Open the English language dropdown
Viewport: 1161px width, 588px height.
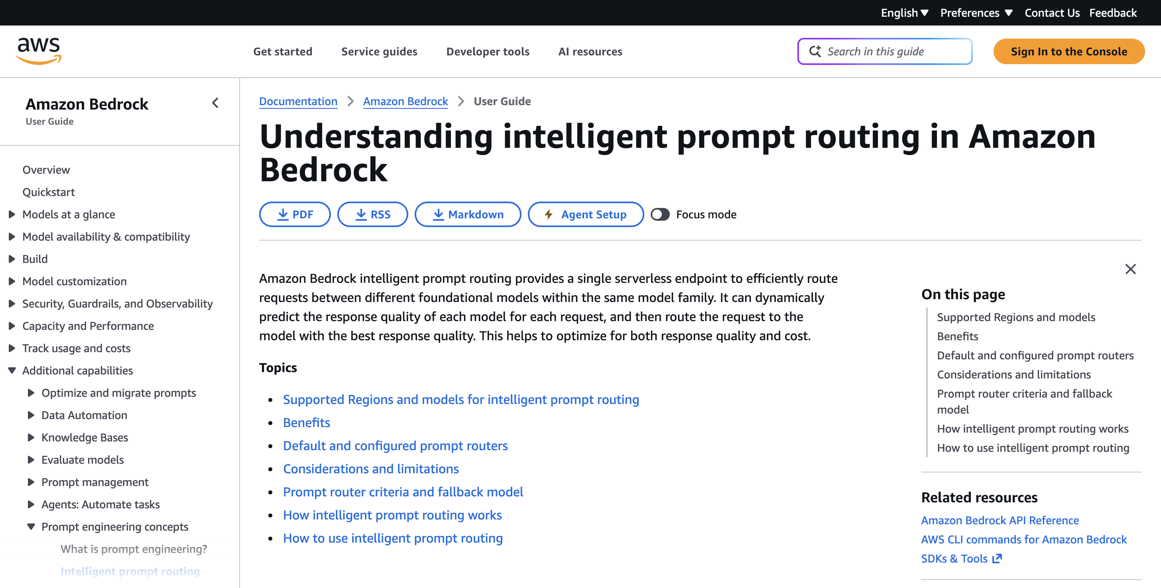pos(904,13)
